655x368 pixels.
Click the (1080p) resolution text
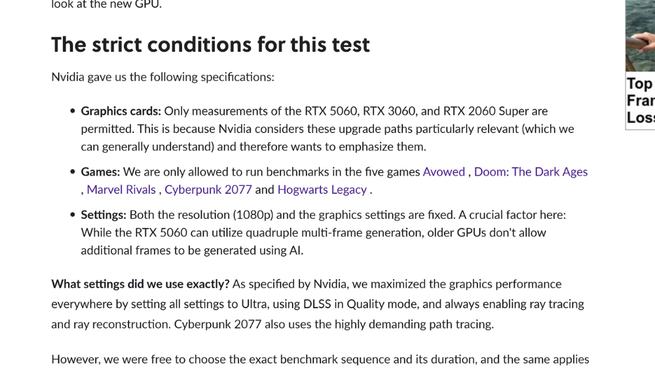[x=253, y=215]
